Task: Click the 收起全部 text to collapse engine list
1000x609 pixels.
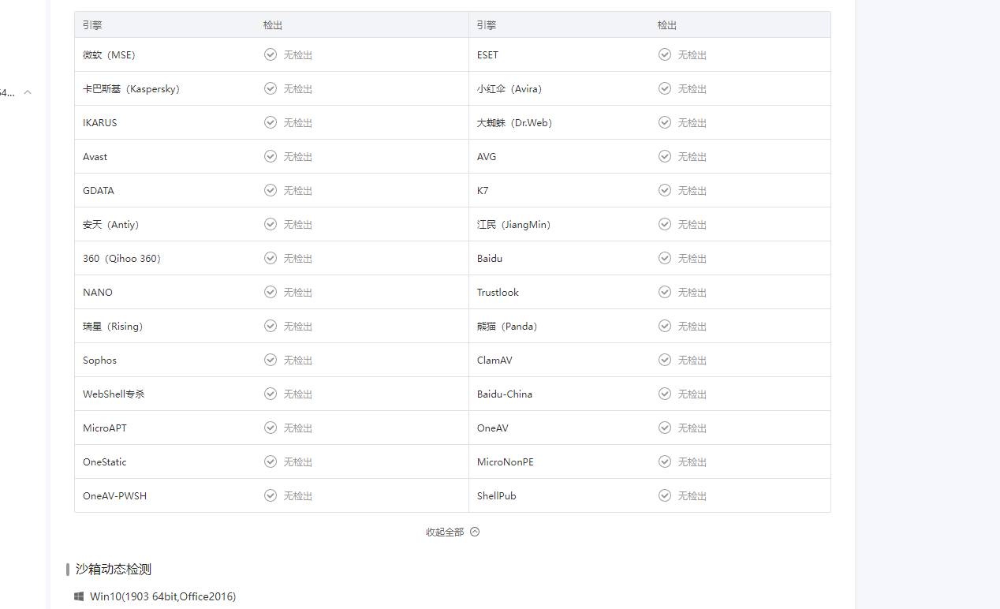Action: point(445,532)
